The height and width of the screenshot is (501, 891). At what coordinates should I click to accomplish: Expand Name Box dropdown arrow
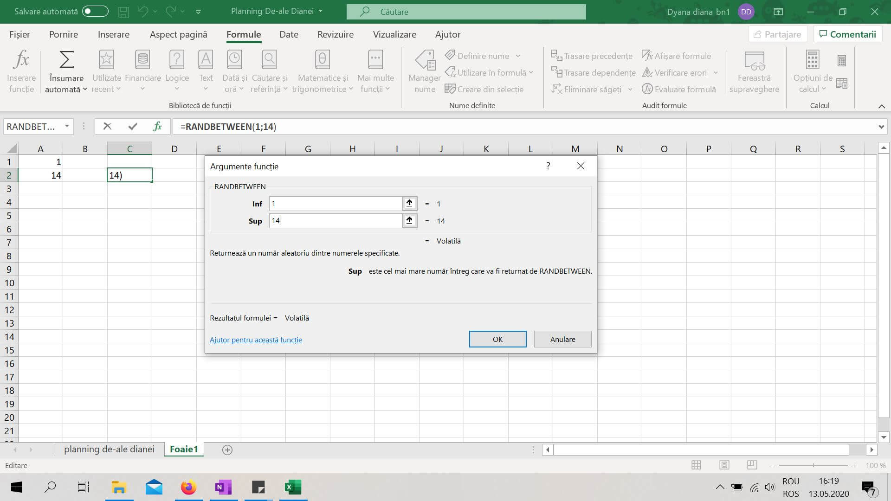click(67, 126)
